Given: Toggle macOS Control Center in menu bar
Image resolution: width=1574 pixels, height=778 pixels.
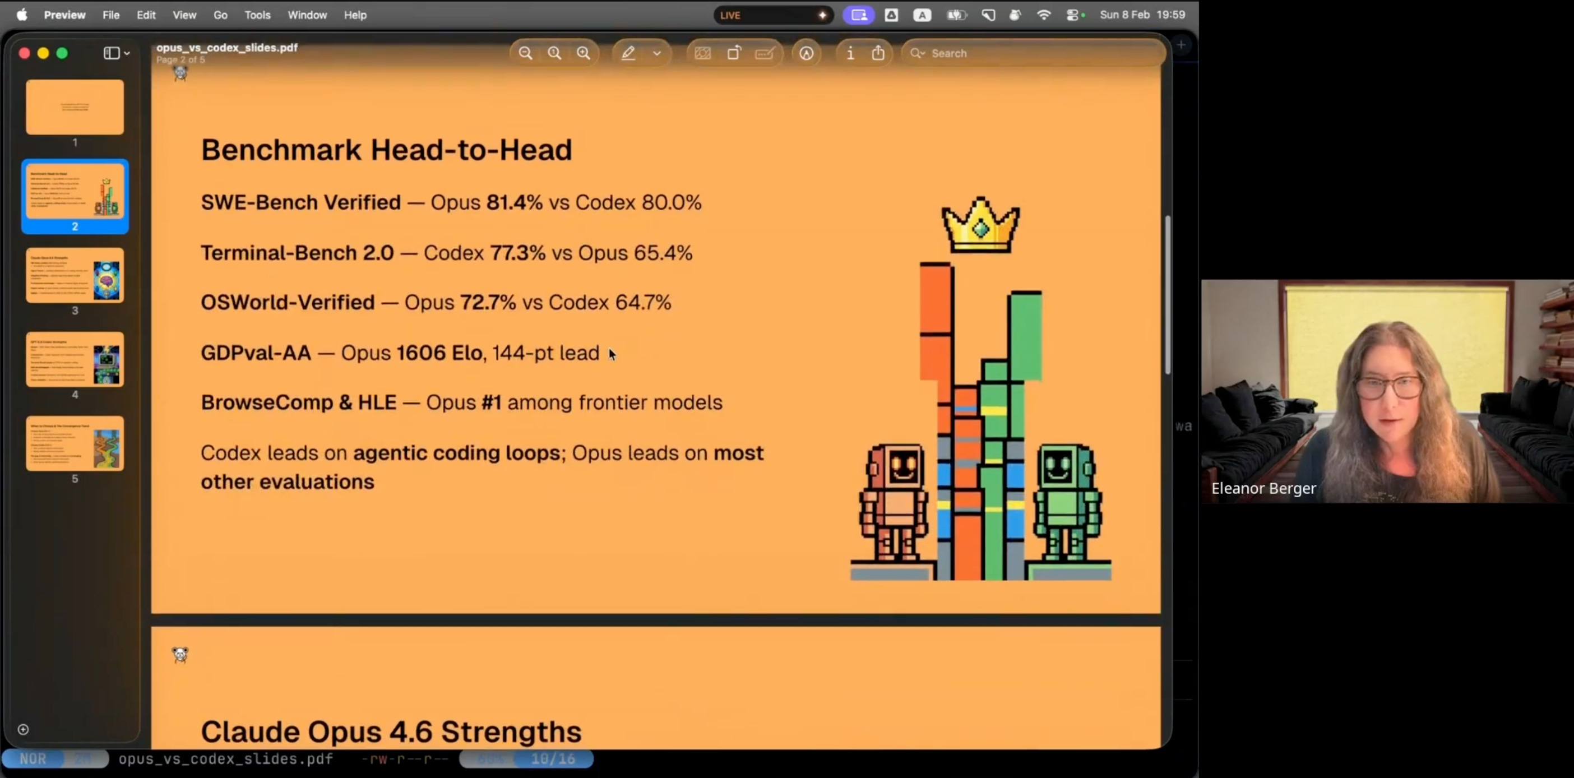Looking at the screenshot, I should point(1072,15).
